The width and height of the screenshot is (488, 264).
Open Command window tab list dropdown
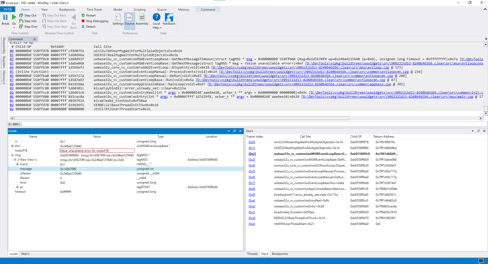point(486,39)
